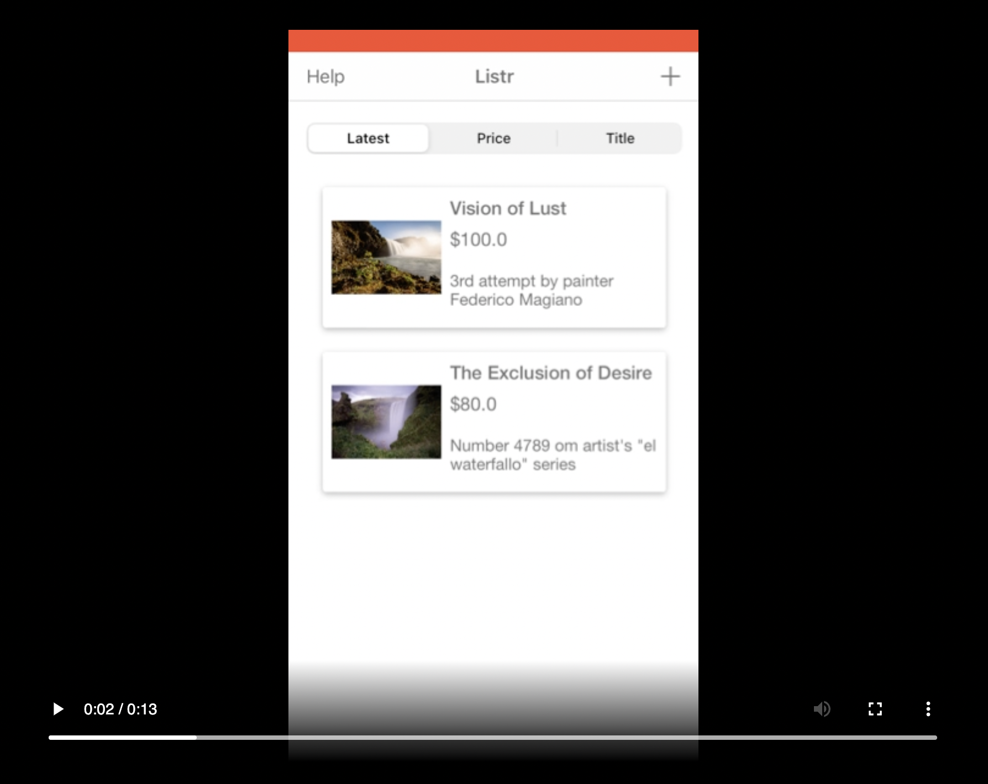Image resolution: width=988 pixels, height=784 pixels.
Task: Click the Listr app title
Action: point(494,76)
